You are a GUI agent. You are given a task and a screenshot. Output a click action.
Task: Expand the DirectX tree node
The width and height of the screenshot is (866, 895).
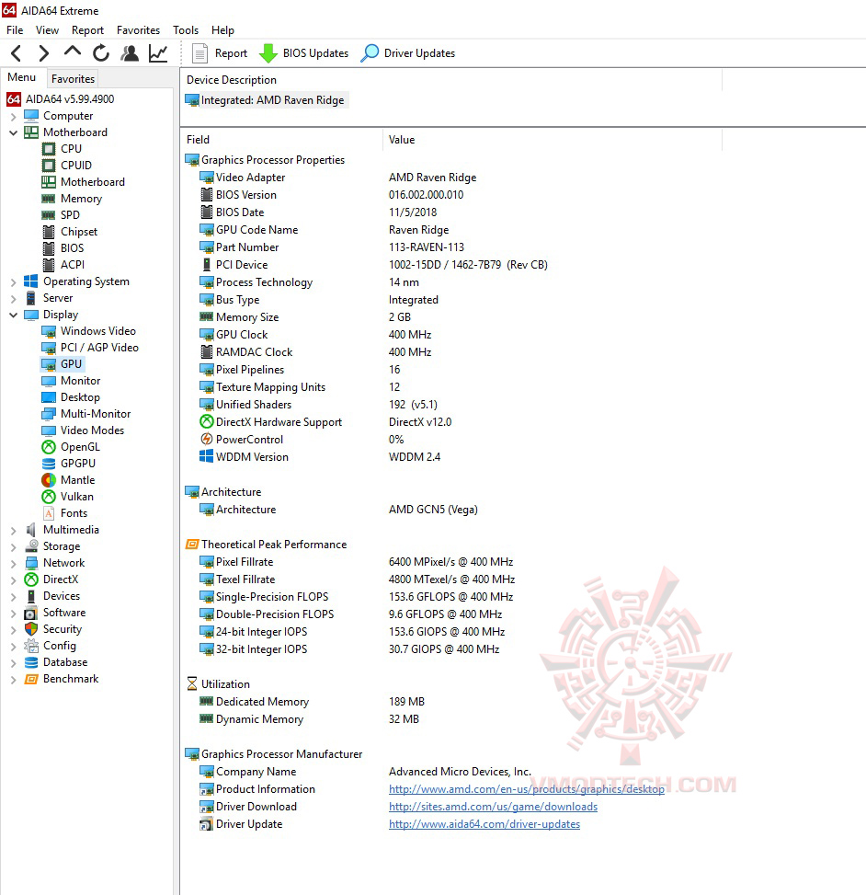[13, 579]
